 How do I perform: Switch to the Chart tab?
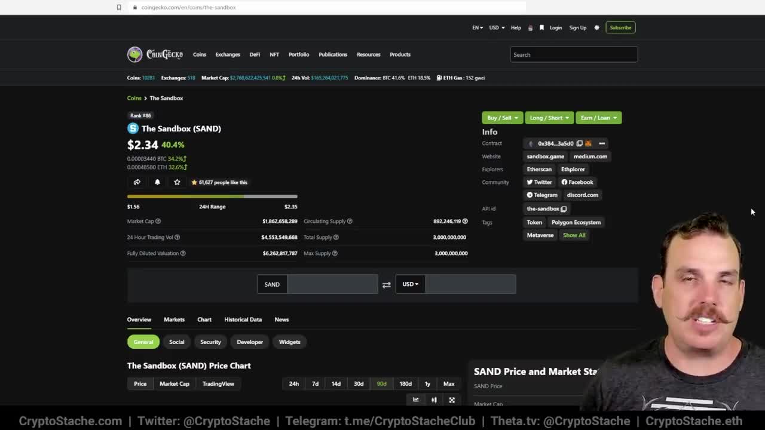click(204, 320)
